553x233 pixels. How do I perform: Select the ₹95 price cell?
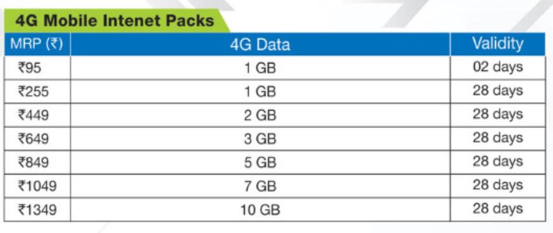click(37, 68)
